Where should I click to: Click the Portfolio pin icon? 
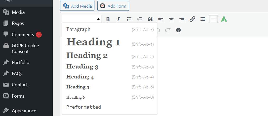point(6,62)
